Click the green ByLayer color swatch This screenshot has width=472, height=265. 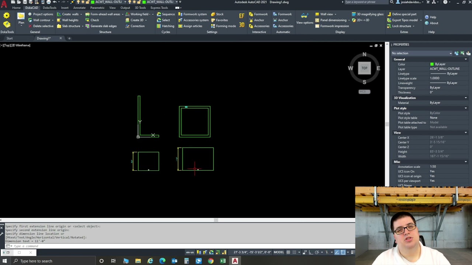pos(432,64)
